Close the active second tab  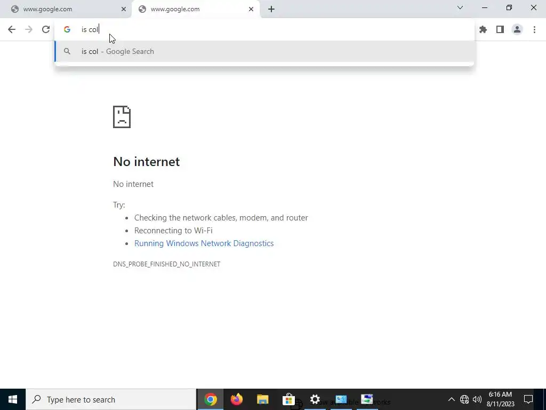[x=251, y=9]
